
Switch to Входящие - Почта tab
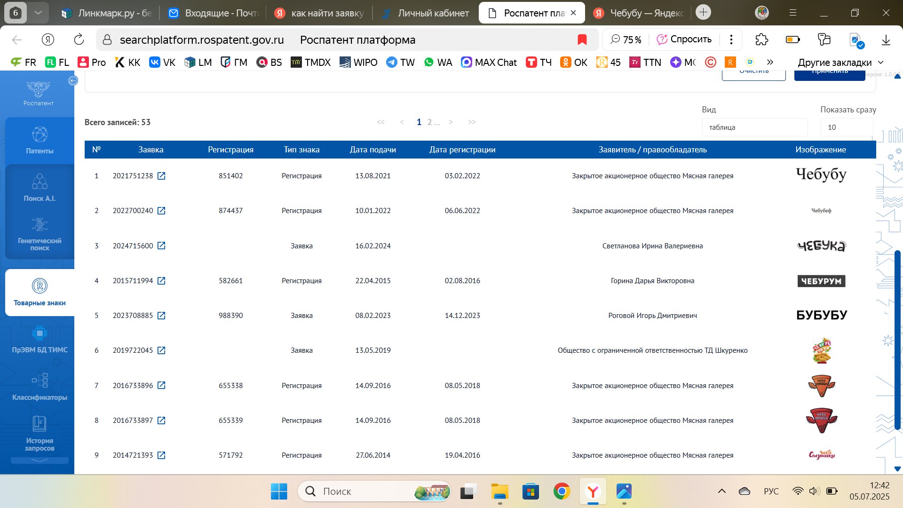[214, 13]
